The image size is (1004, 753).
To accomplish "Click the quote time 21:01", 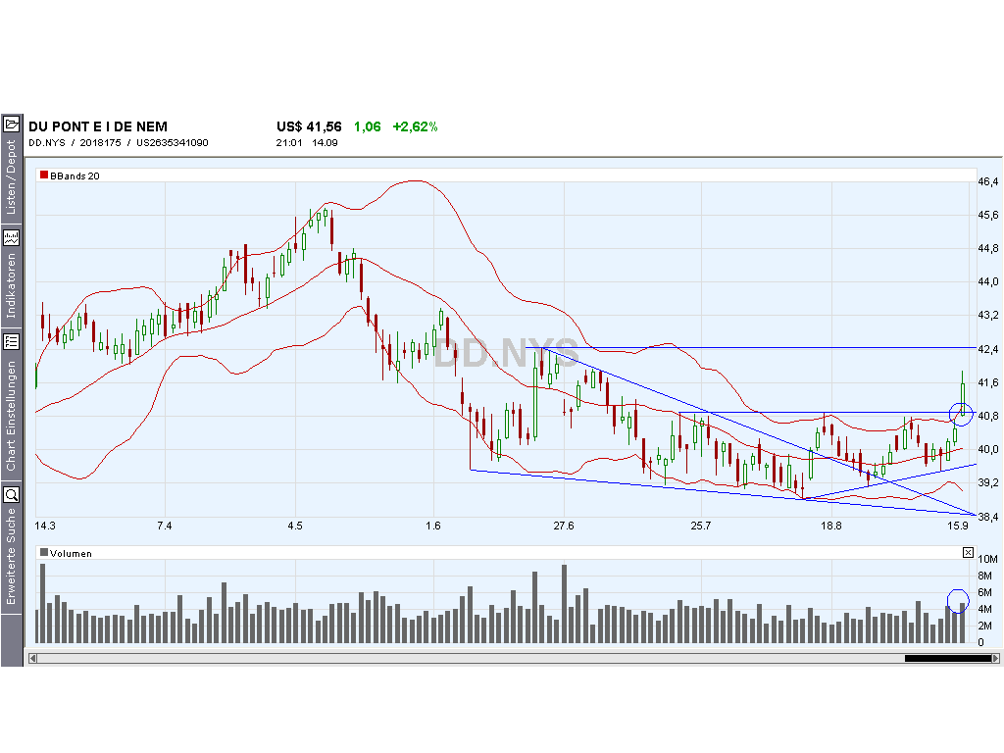I will [x=289, y=143].
